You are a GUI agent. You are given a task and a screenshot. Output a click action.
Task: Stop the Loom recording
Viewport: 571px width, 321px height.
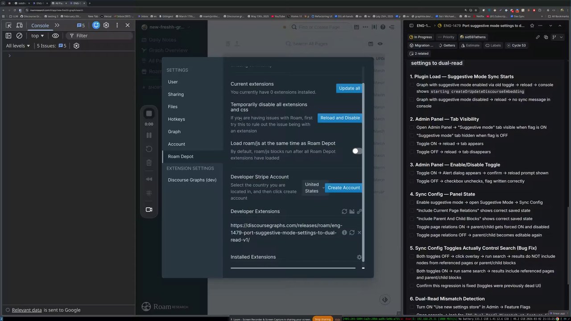[x=149, y=114]
